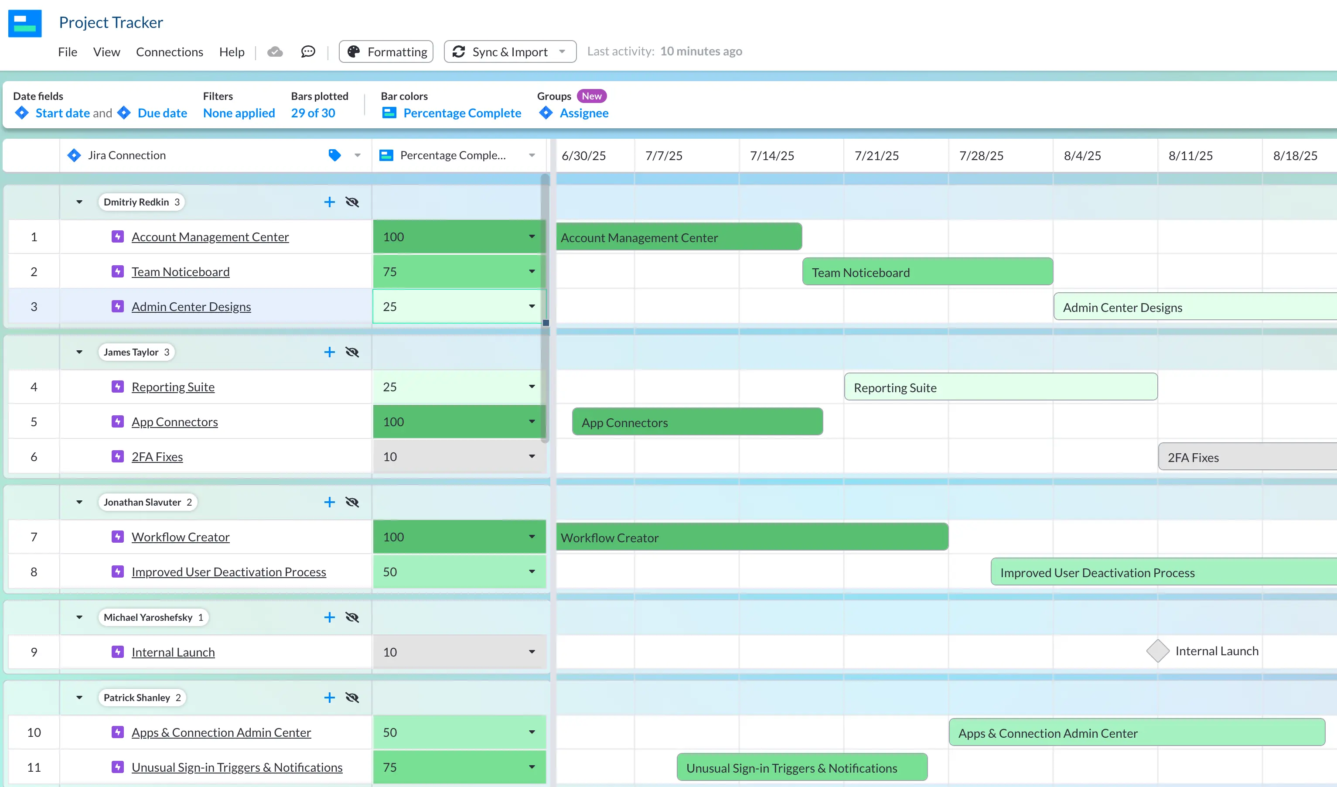This screenshot has height=787, width=1337.
Task: Click the Jira icon beside Internal Launch
Action: click(117, 652)
